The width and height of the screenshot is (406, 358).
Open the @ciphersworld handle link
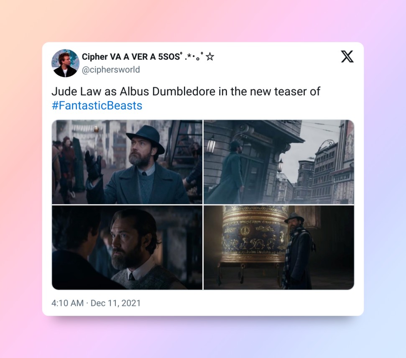tap(111, 70)
